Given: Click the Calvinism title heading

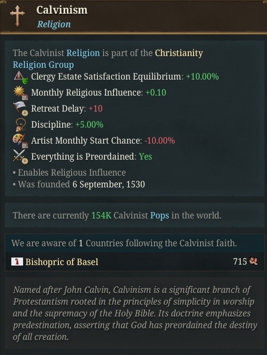Looking at the screenshot, I should [x=62, y=10].
